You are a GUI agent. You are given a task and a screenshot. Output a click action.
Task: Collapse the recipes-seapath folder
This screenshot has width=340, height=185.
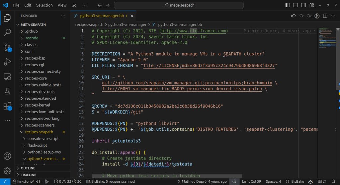[39, 132]
